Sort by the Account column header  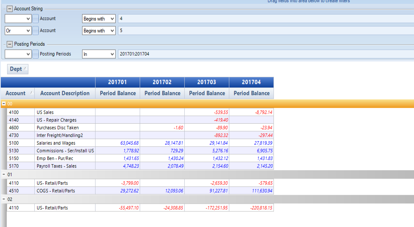coord(17,93)
